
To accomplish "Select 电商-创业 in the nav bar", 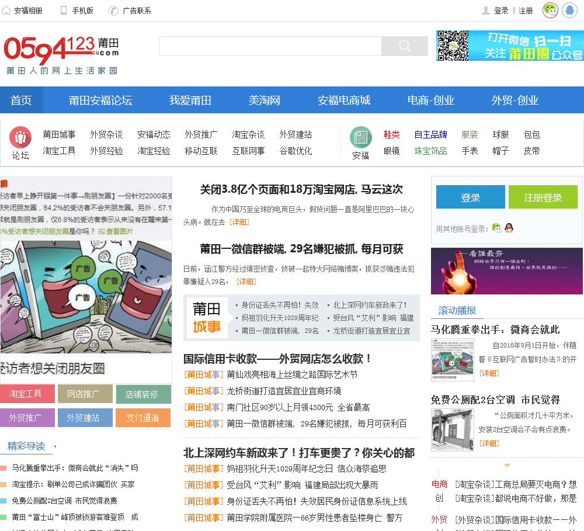I will click(430, 100).
